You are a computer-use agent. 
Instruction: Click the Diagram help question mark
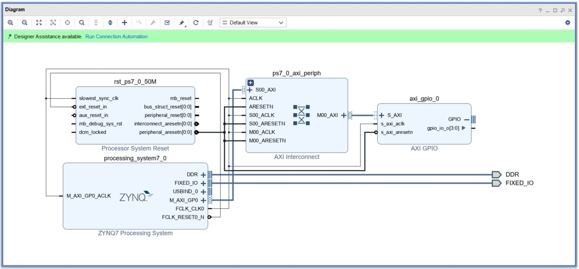click(540, 10)
